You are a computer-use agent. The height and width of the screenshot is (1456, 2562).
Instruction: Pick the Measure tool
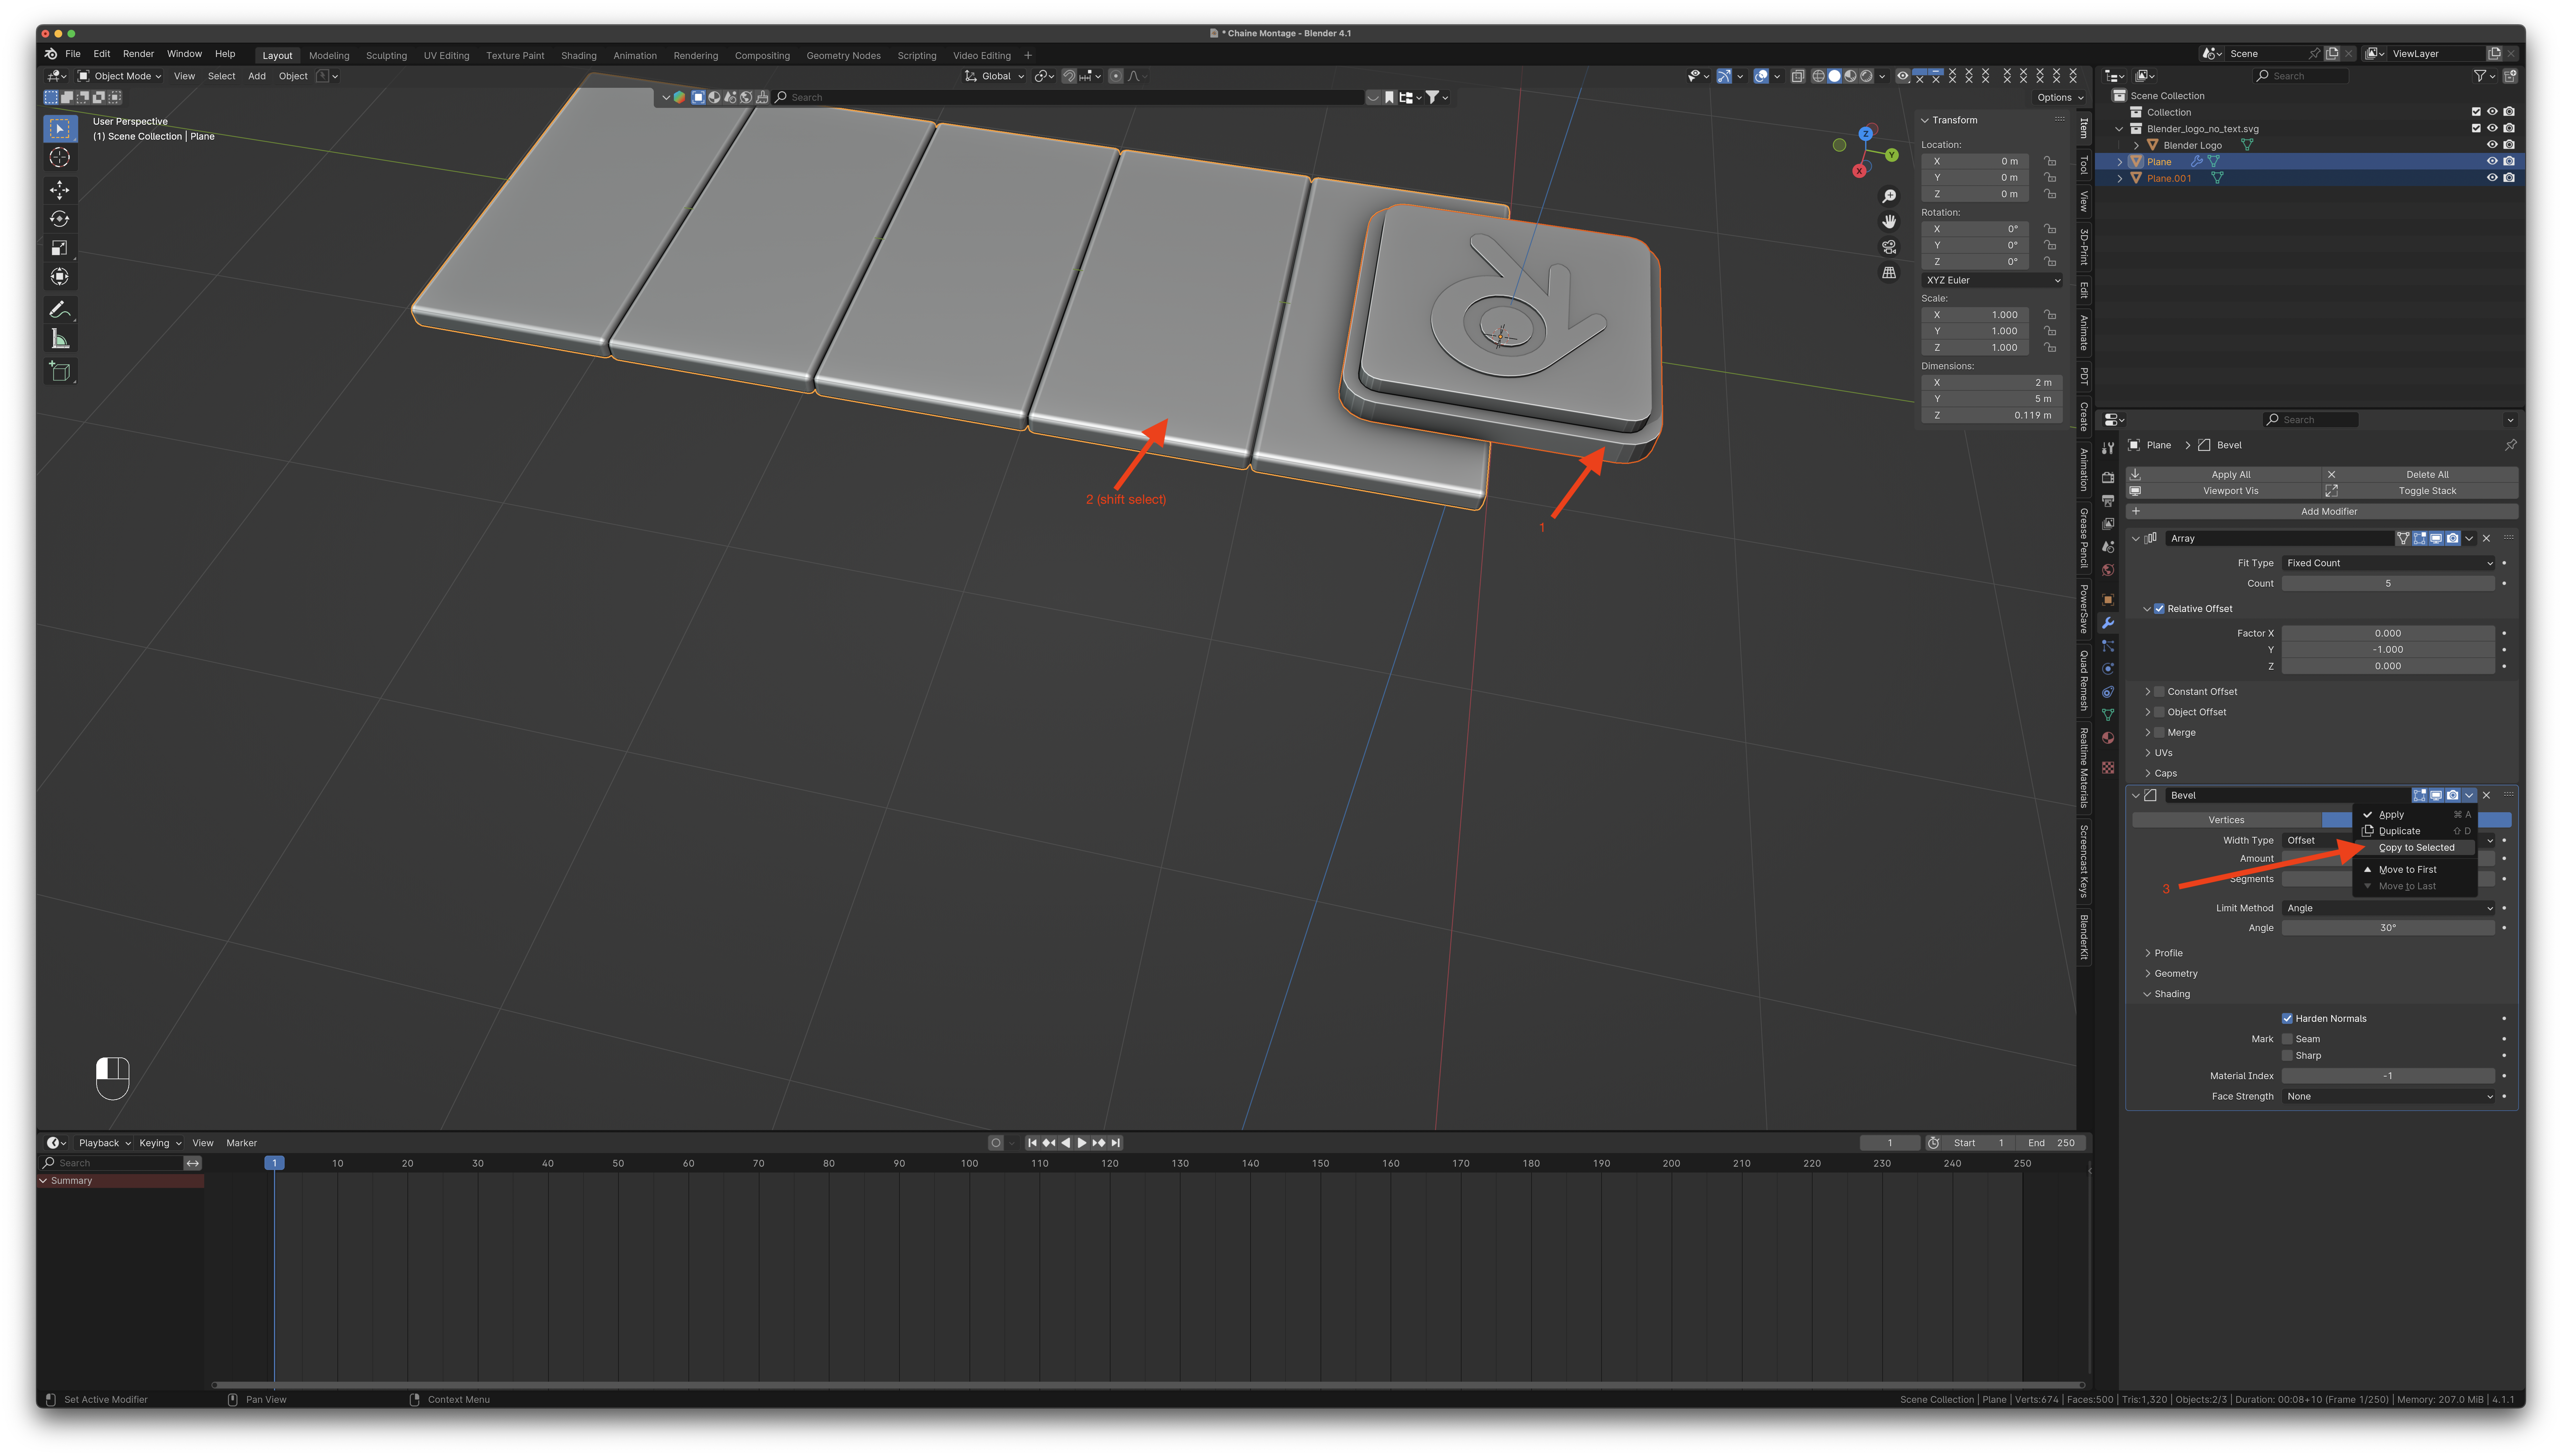pos(60,339)
